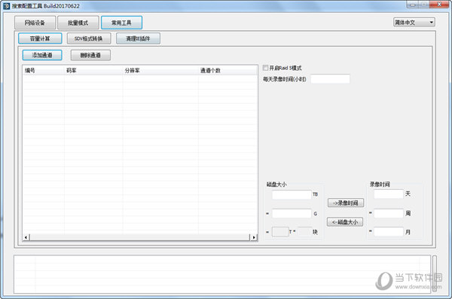
Task: Click the channel table horizontal scrollbar track
Action: (x=140, y=237)
